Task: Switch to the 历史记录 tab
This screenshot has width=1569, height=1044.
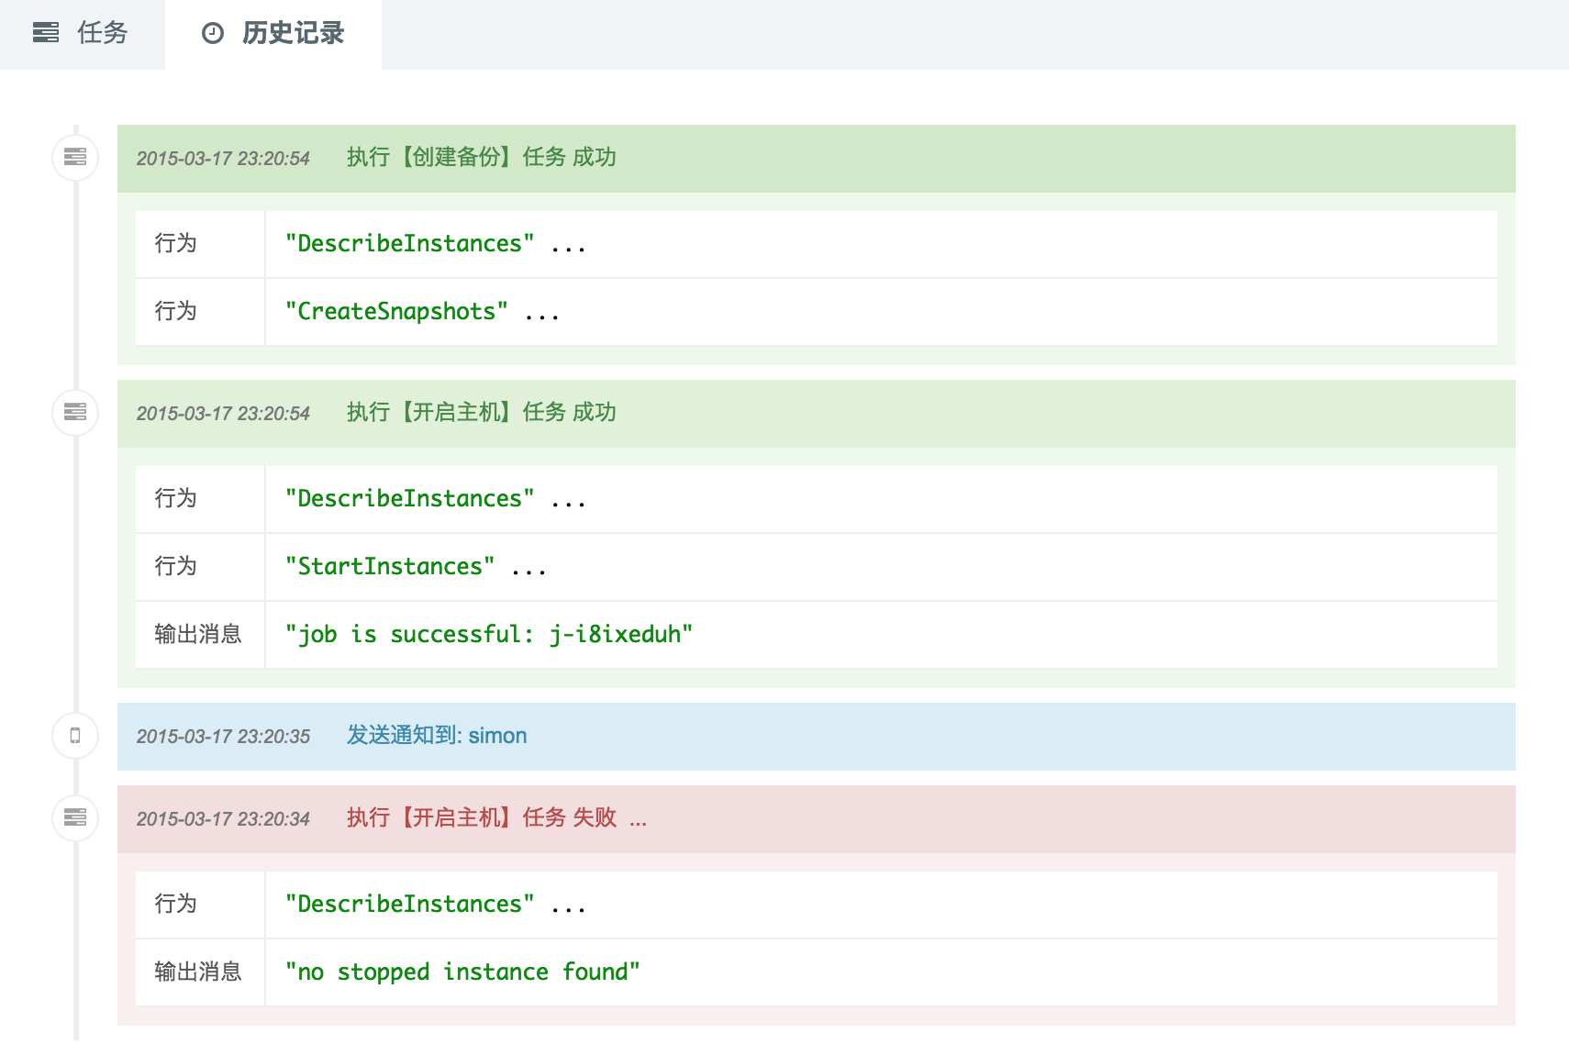Action: tap(273, 34)
